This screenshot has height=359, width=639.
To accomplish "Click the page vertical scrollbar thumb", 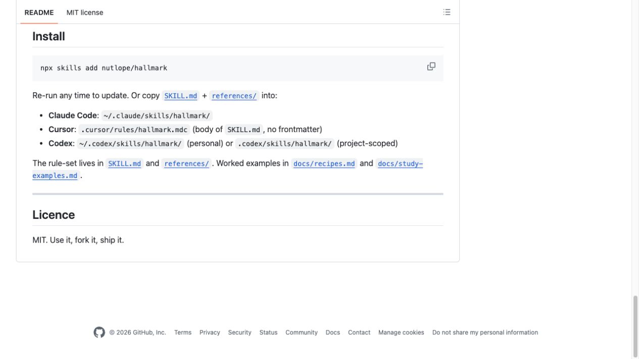I will pyautogui.click(x=635, y=326).
